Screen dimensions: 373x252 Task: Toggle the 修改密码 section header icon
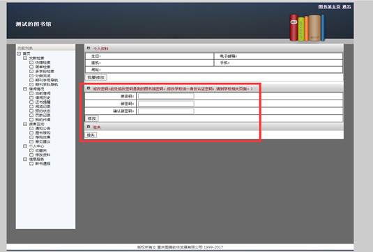[x=89, y=88]
